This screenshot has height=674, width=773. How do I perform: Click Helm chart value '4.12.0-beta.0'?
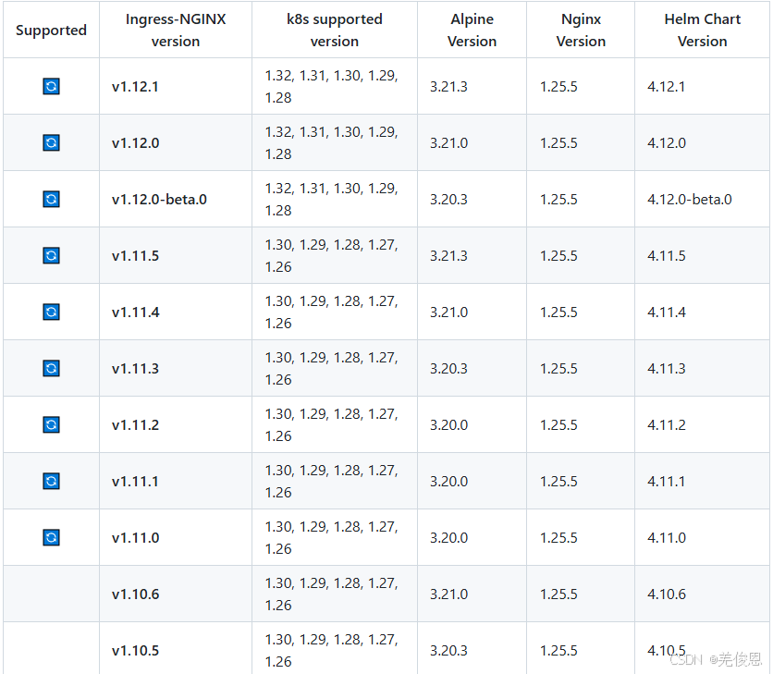click(690, 199)
